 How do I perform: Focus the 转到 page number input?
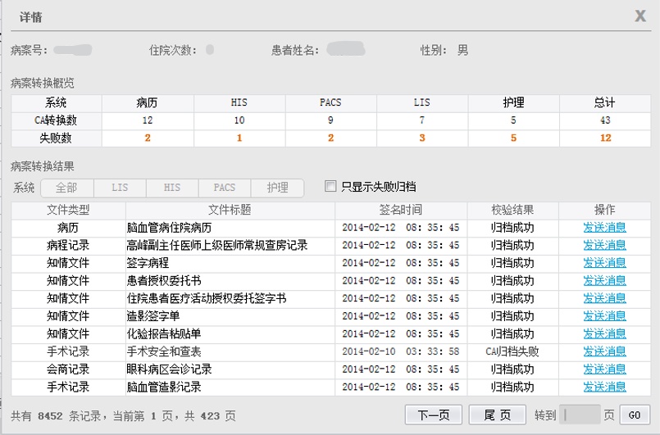tap(580, 415)
